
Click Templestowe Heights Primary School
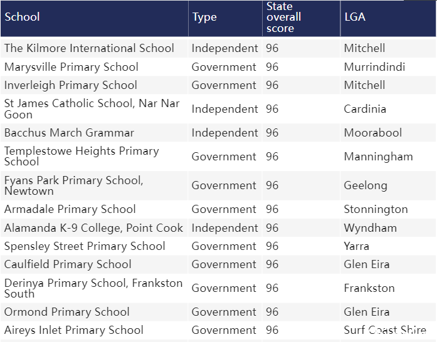(82, 157)
